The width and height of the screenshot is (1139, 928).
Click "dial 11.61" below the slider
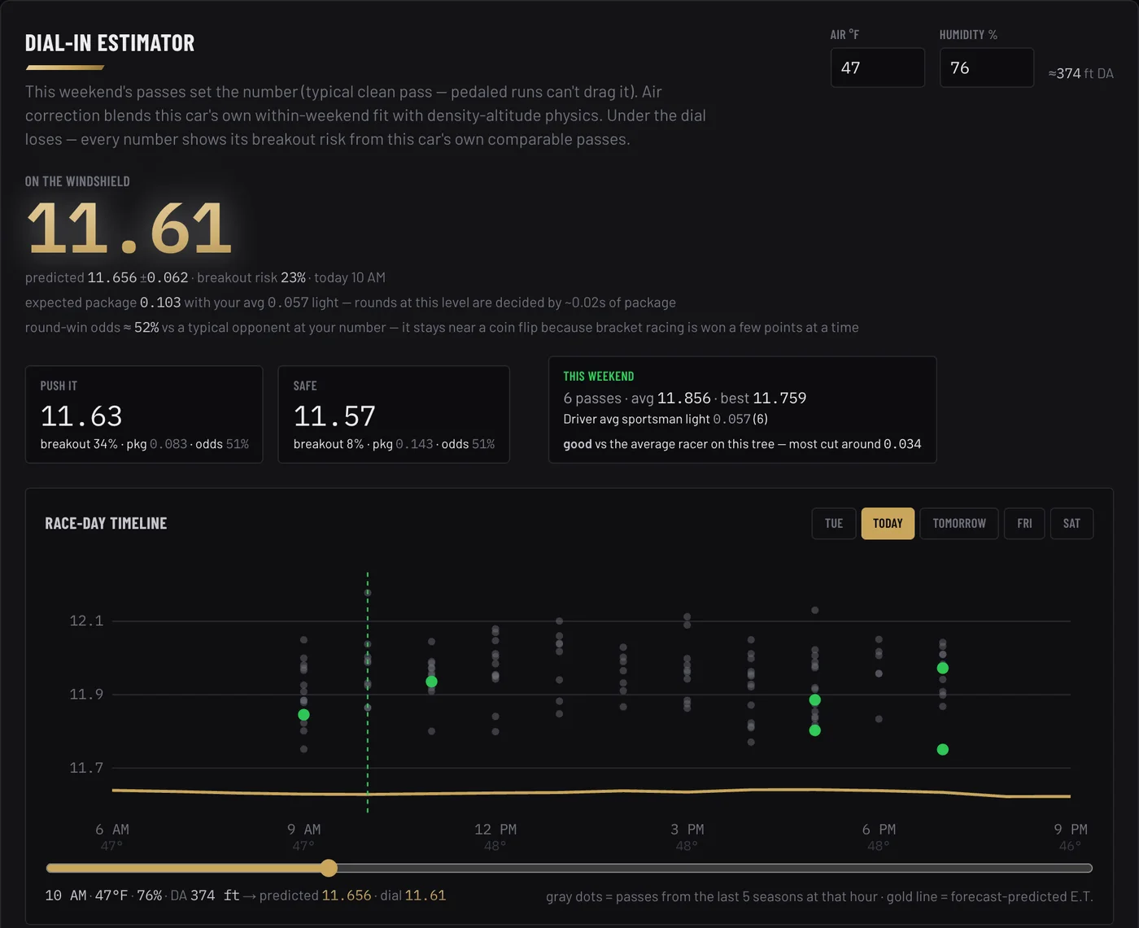[413, 895]
